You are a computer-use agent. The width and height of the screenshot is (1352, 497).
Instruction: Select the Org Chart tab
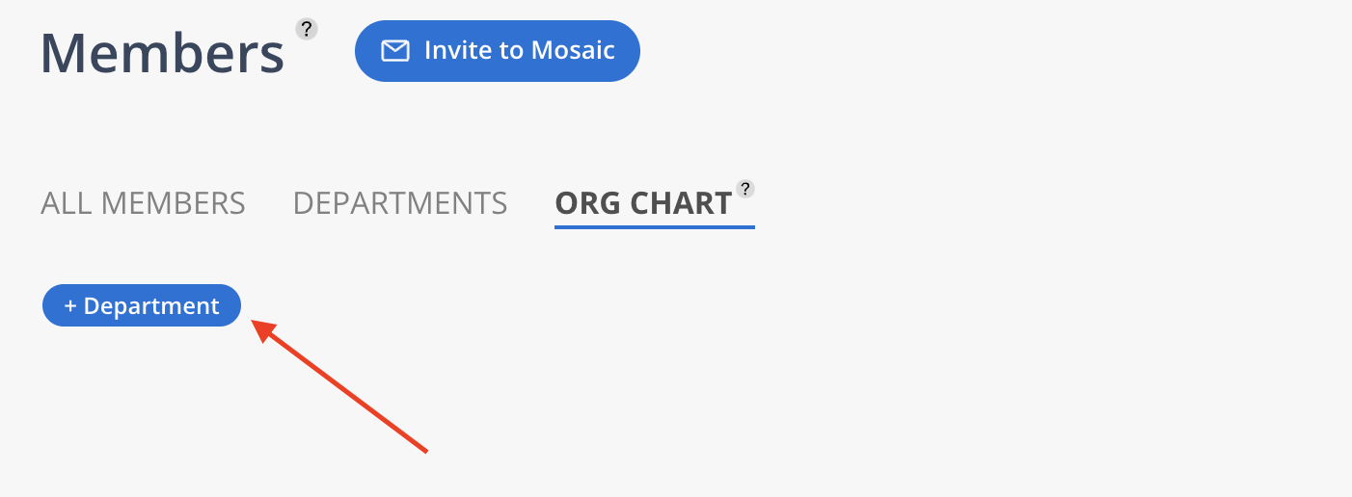(x=643, y=203)
